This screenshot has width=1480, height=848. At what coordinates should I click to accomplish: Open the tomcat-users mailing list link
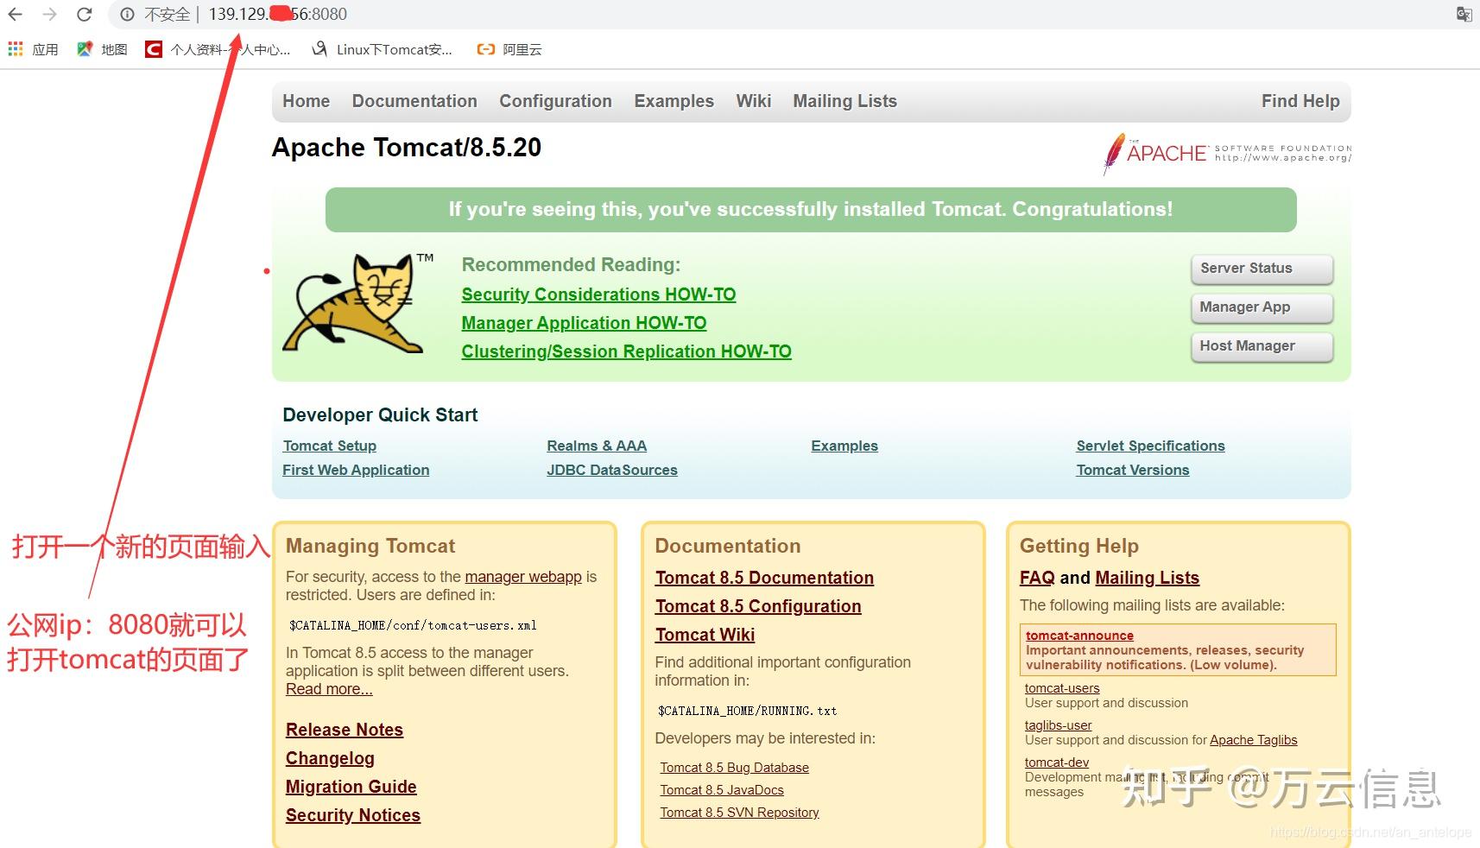click(1062, 688)
